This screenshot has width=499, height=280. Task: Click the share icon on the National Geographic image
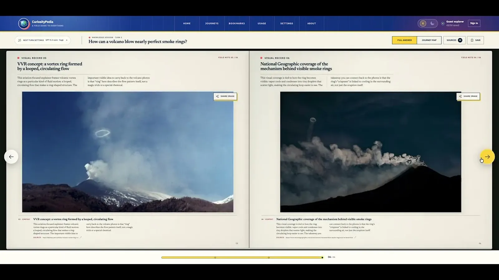tap(460, 96)
